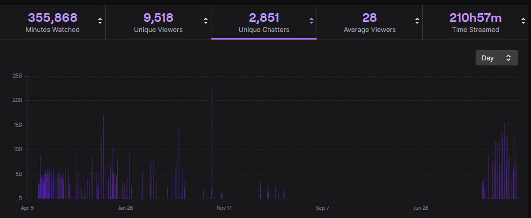
Task: Click the tallest chart bar near Nov 17
Action: click(212, 143)
